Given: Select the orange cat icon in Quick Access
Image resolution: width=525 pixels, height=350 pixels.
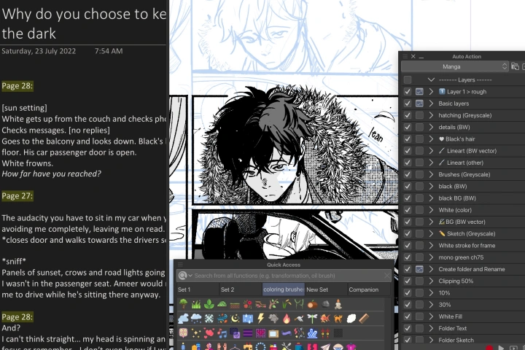Looking at the screenshot, I should tap(338, 318).
